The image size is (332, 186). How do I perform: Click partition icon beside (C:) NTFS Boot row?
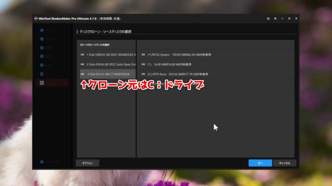coord(143,74)
